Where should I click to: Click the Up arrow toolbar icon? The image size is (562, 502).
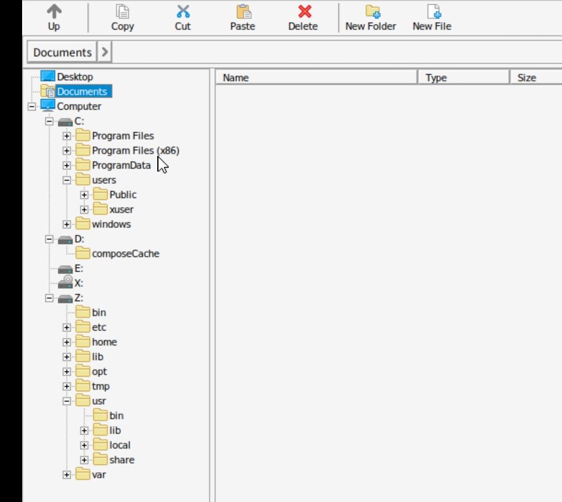pos(54,12)
